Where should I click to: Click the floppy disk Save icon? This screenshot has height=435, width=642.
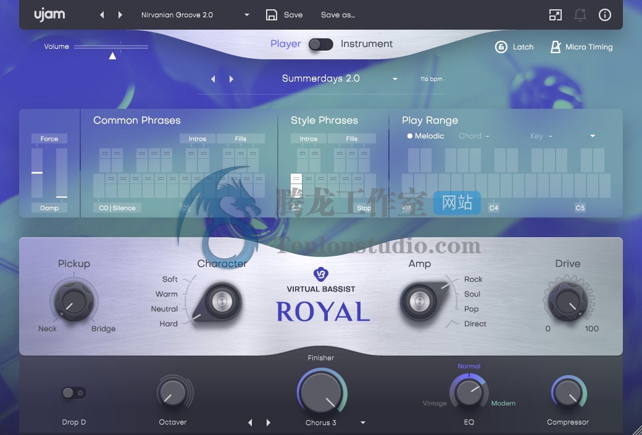tap(272, 15)
